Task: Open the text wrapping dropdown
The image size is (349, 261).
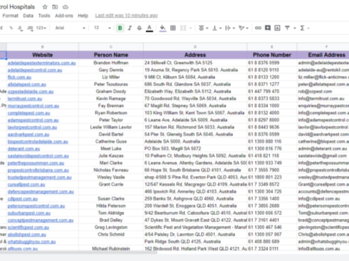Action: click(230, 28)
